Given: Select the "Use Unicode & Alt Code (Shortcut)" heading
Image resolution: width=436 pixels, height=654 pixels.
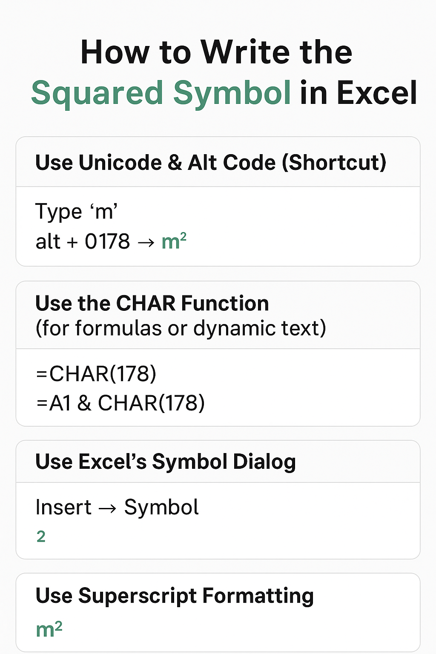Looking at the screenshot, I should [x=211, y=163].
